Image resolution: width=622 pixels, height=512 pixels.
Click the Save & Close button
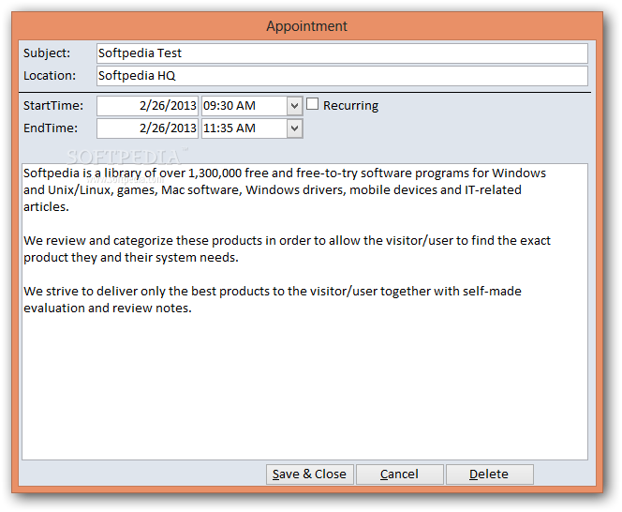tap(309, 474)
